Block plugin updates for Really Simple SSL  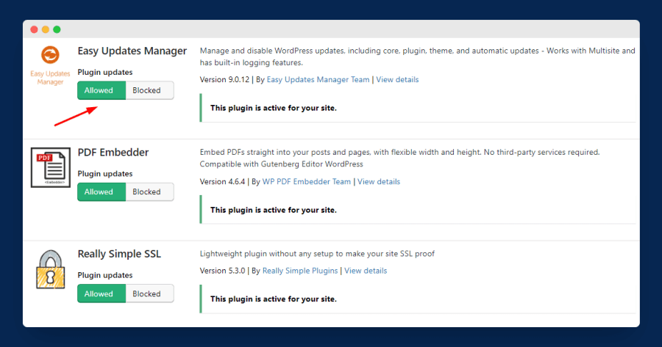click(x=149, y=293)
